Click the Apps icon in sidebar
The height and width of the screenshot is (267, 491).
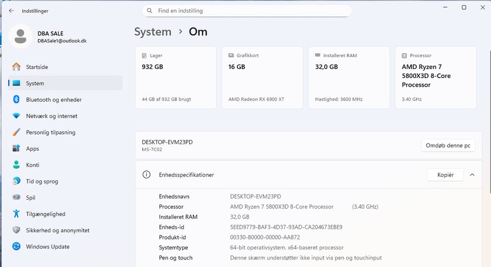point(16,149)
